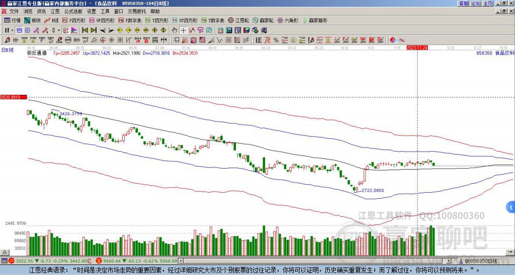
Task: Open the calendar icon
Action: (220, 31)
